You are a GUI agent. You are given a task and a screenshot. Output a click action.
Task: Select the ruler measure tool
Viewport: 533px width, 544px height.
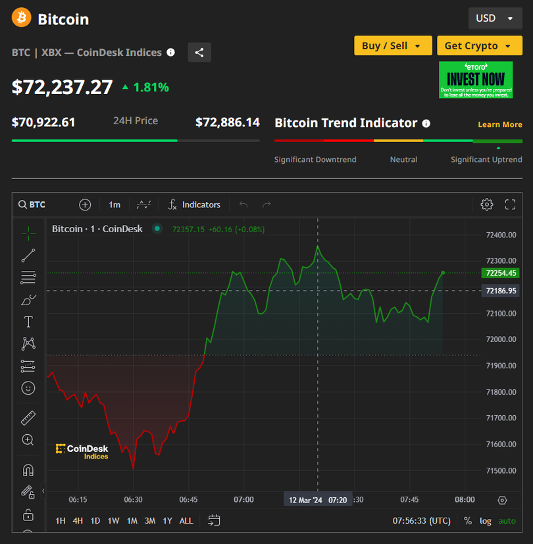28,418
